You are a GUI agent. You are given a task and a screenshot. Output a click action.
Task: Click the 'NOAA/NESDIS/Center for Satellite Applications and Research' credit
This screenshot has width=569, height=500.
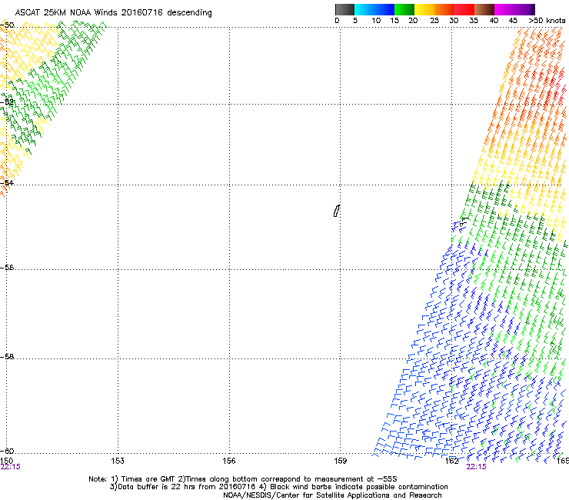[332, 495]
